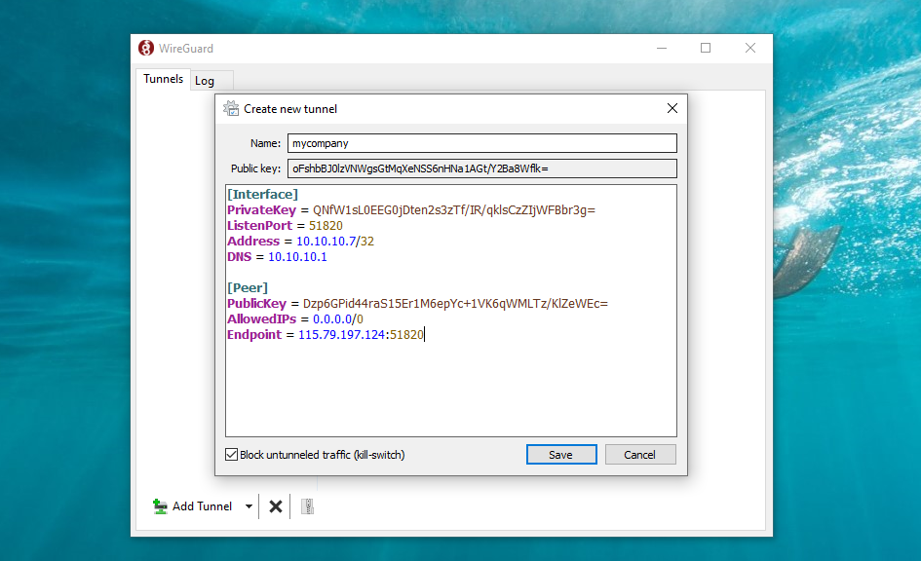Minimize the WireGuard window
This screenshot has height=561, width=921.
[662, 48]
